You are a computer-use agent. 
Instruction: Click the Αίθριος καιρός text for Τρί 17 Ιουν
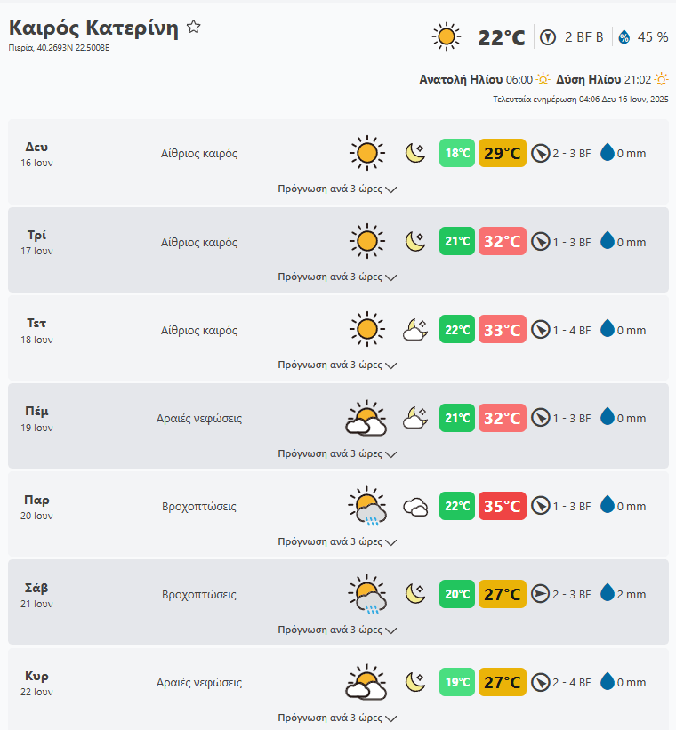[x=199, y=242]
